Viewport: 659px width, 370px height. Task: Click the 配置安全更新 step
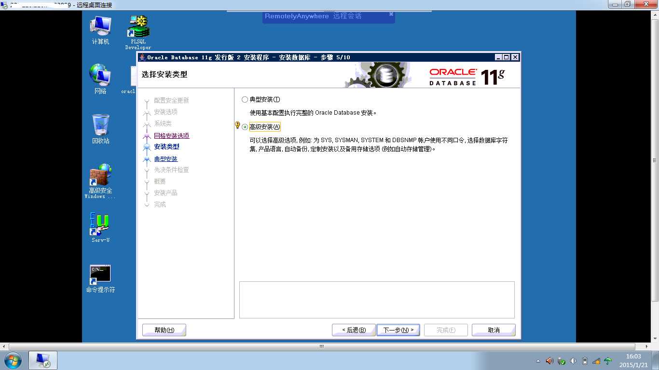172,100
